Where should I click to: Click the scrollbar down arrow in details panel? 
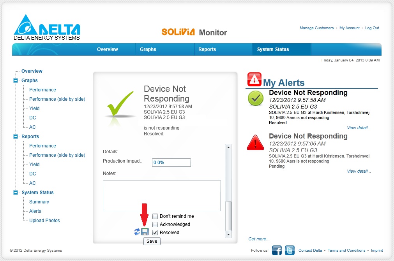point(228,235)
